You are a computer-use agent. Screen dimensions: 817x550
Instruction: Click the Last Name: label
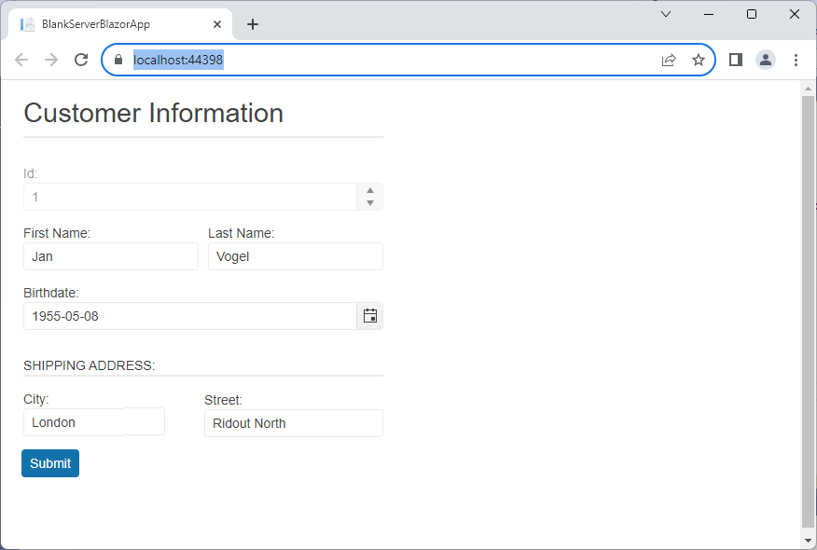click(242, 233)
